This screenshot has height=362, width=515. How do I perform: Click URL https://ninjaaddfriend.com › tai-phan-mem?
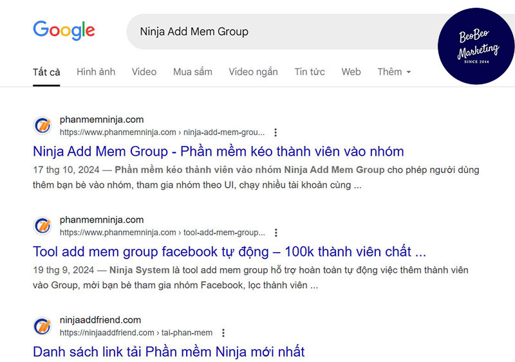(136, 333)
